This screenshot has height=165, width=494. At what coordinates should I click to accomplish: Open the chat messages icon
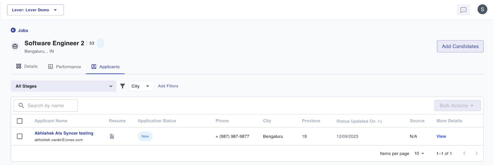pos(463,10)
